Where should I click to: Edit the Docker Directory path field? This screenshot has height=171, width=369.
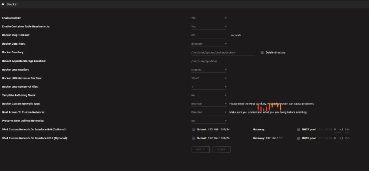click(x=223, y=52)
